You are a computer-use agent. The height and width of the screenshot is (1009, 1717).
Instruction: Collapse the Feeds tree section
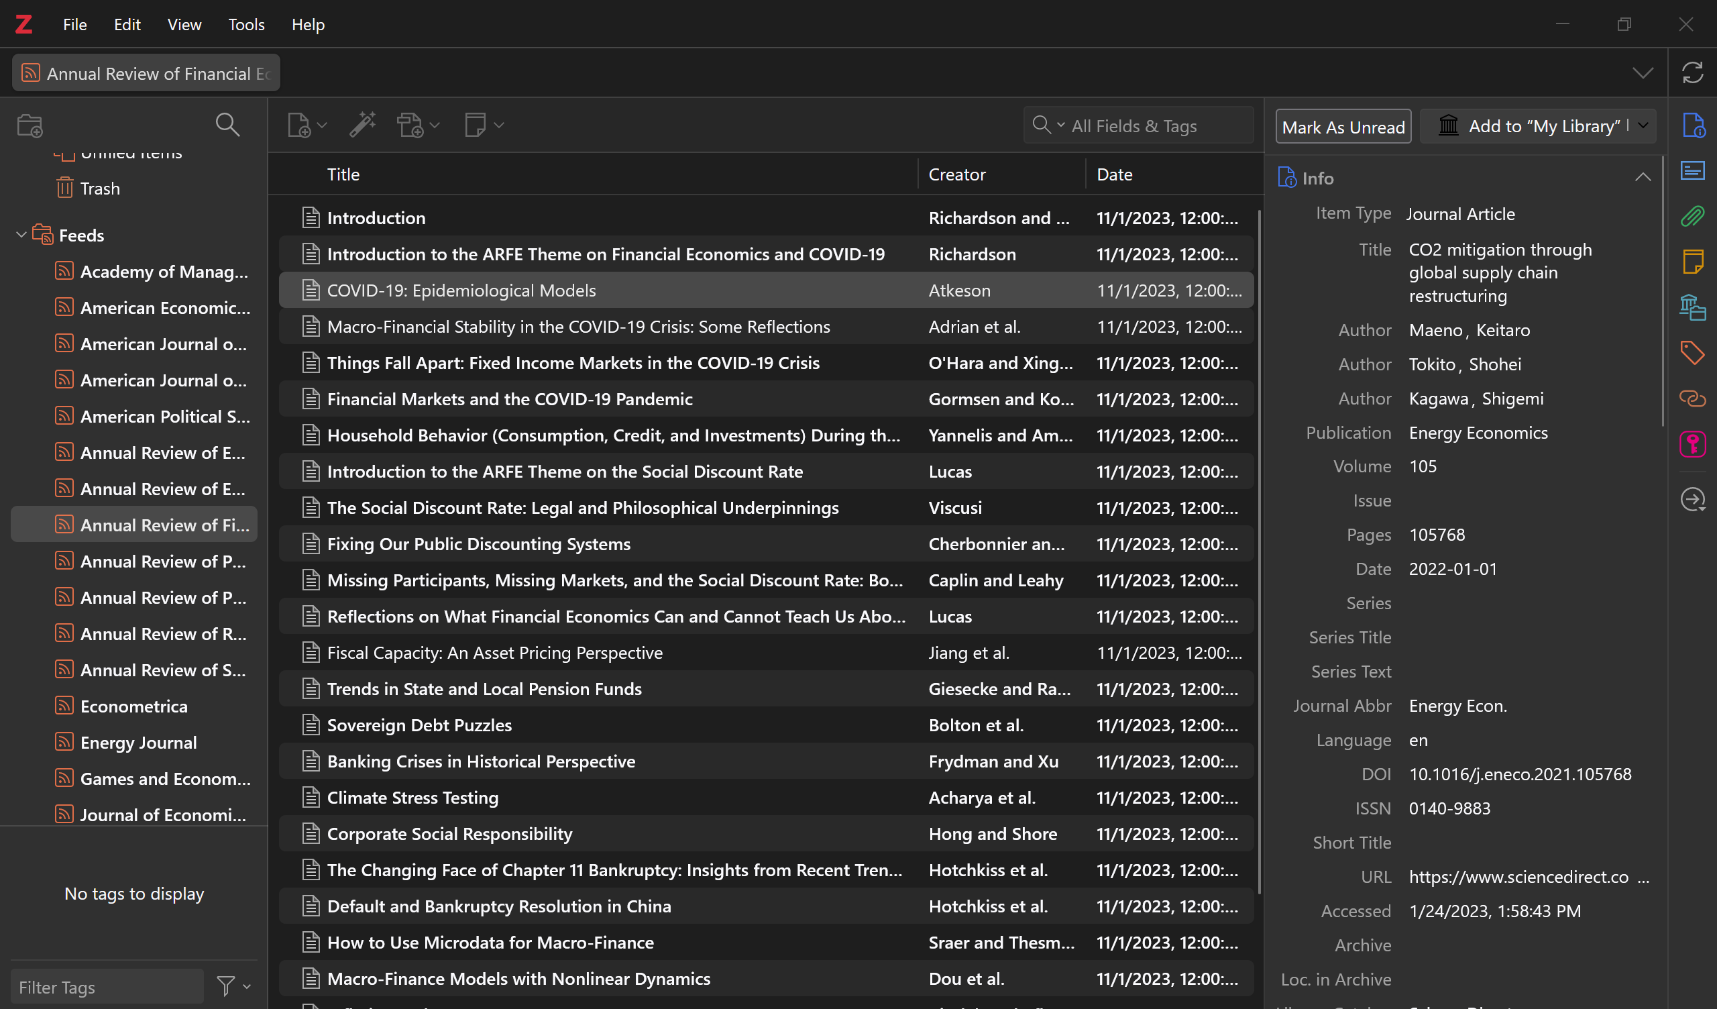[21, 235]
